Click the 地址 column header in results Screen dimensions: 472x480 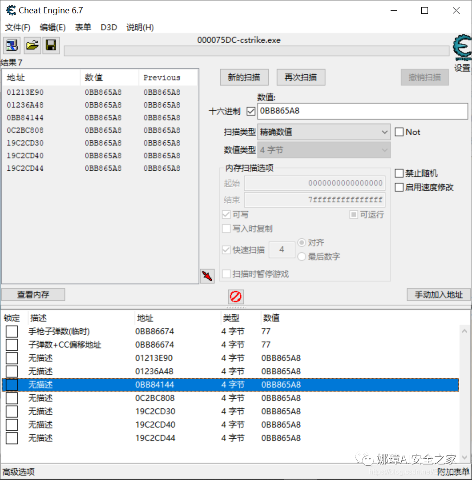[41, 77]
